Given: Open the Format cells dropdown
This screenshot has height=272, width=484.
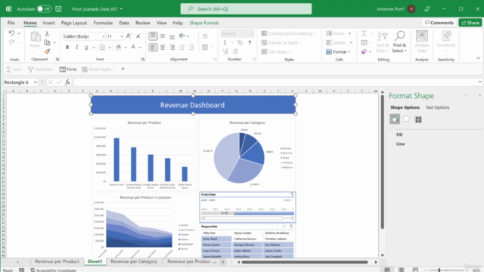Looking at the screenshot, I should (x=339, y=52).
